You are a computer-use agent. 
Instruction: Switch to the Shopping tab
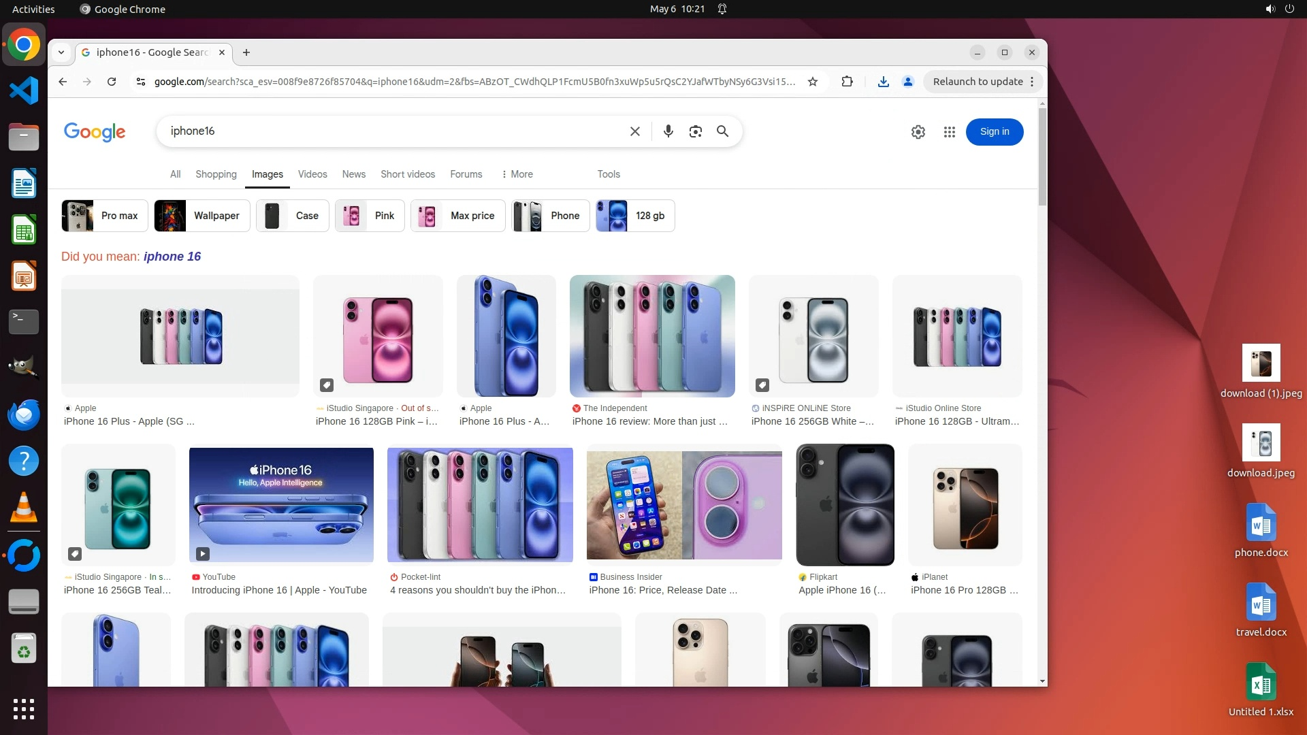(216, 174)
